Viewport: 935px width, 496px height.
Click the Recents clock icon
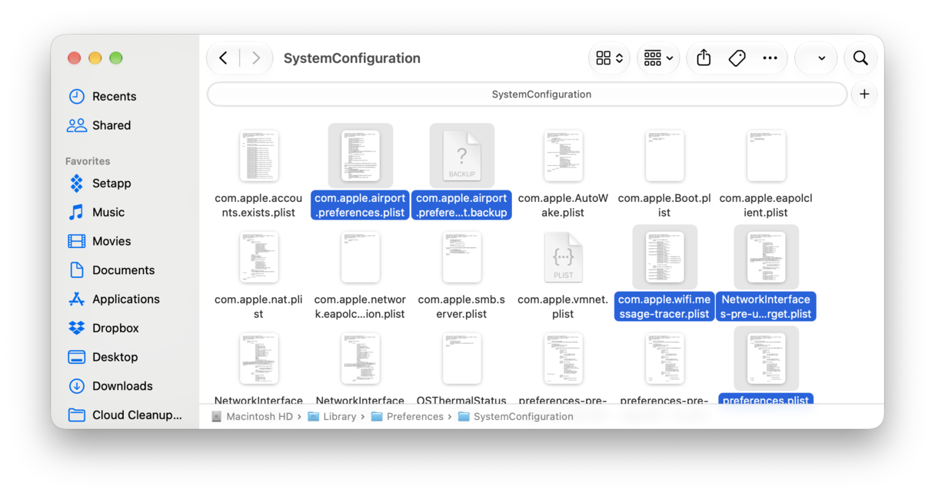coord(77,96)
